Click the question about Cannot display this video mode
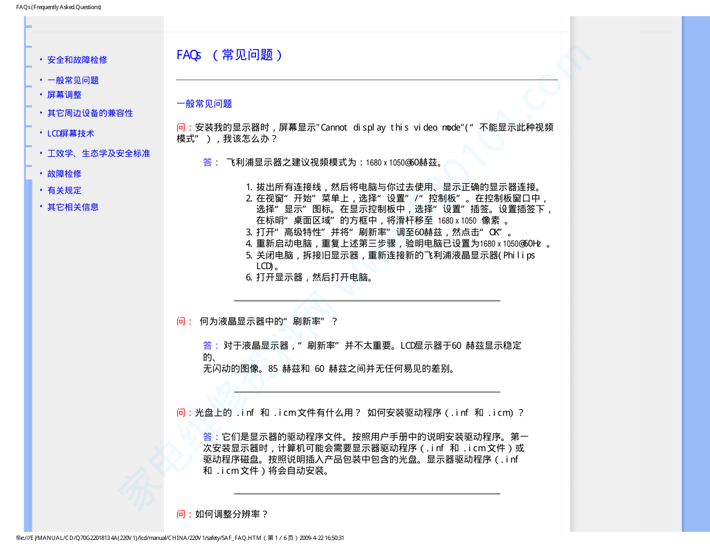Viewport: 710px width, 548px height. [x=365, y=133]
